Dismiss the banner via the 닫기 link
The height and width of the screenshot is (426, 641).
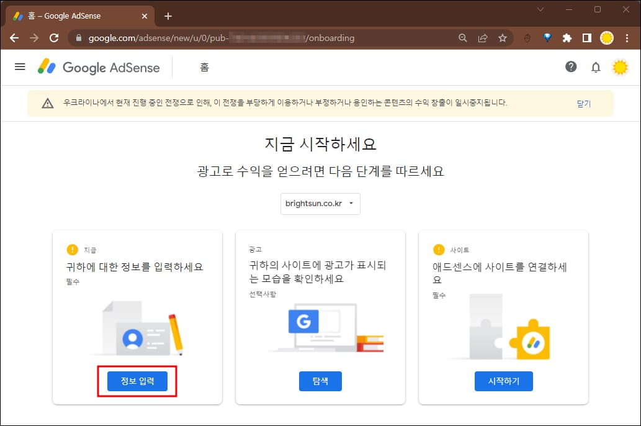[x=584, y=104]
